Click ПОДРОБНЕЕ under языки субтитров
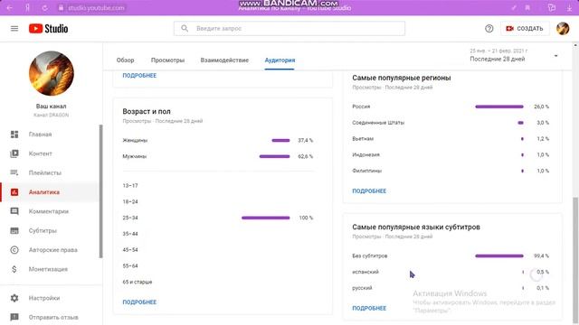579x325 pixels. [369, 308]
